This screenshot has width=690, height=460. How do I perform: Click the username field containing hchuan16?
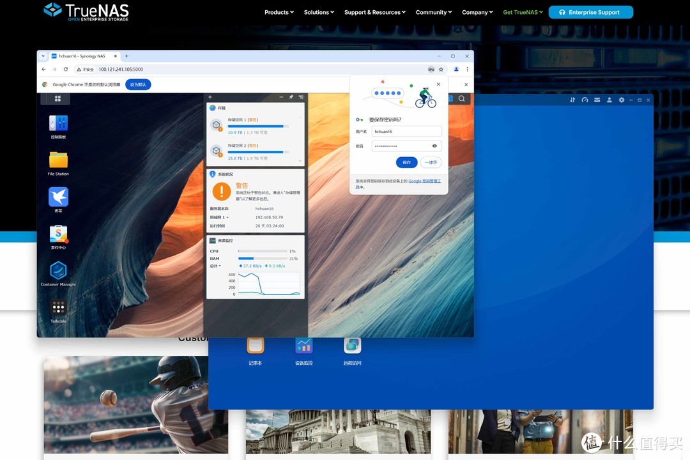coord(406,131)
